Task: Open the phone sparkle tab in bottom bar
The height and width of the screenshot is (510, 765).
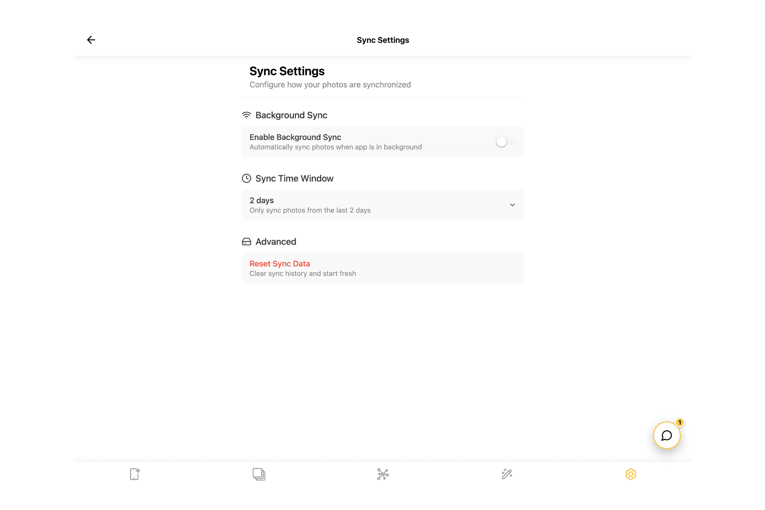Action: tap(135, 474)
